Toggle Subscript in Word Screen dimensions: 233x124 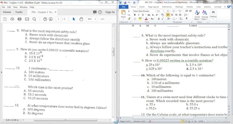tap(153, 15)
